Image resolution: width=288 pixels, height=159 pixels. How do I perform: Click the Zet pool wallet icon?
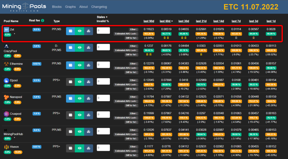[x=71, y=31]
